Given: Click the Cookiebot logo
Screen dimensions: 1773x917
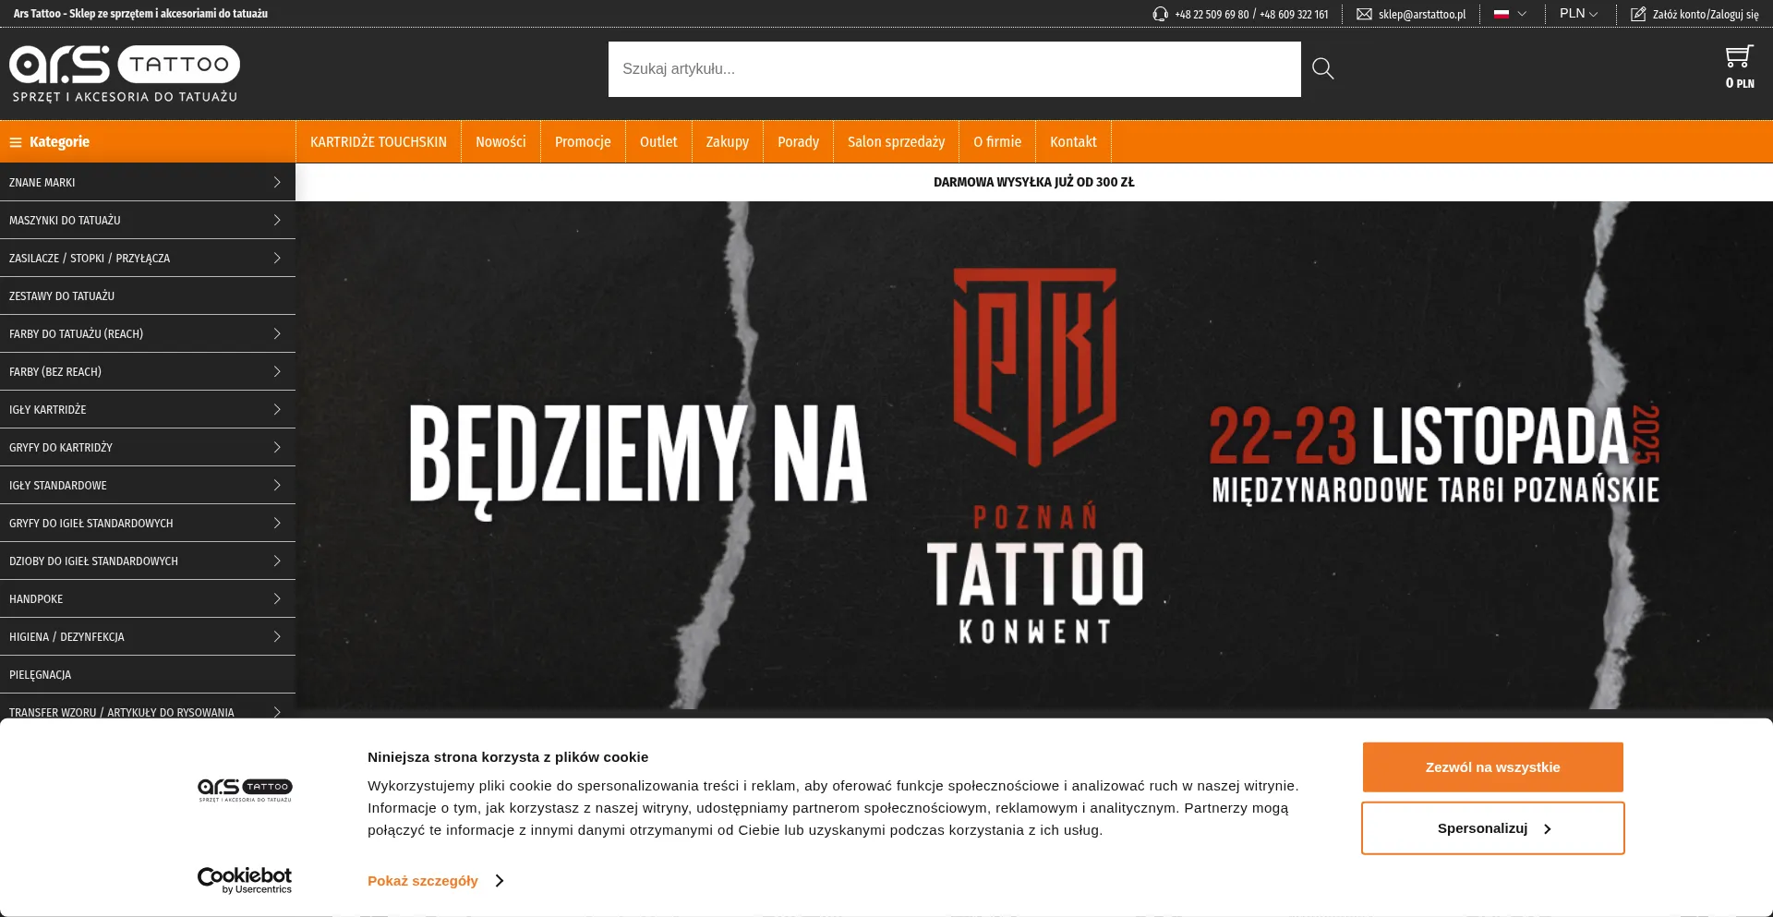Looking at the screenshot, I should coord(245,880).
